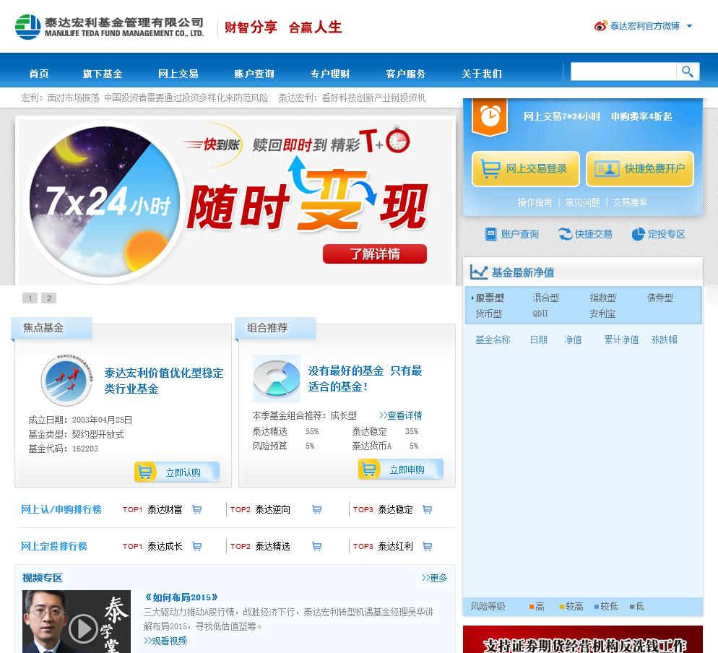Select the 股票型 fund tab
The image size is (718, 653).
490,298
